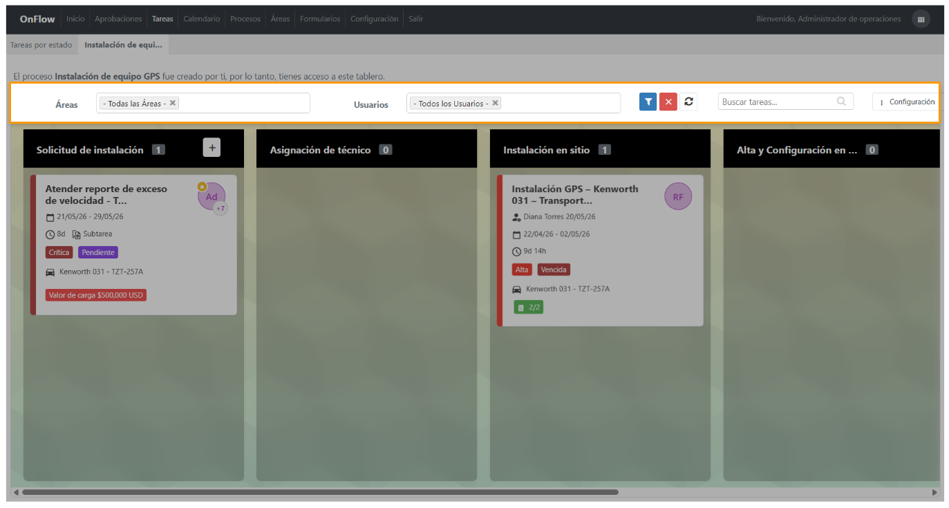Open the Procesos menu
Viewport: 949px width, 508px height.
click(245, 19)
